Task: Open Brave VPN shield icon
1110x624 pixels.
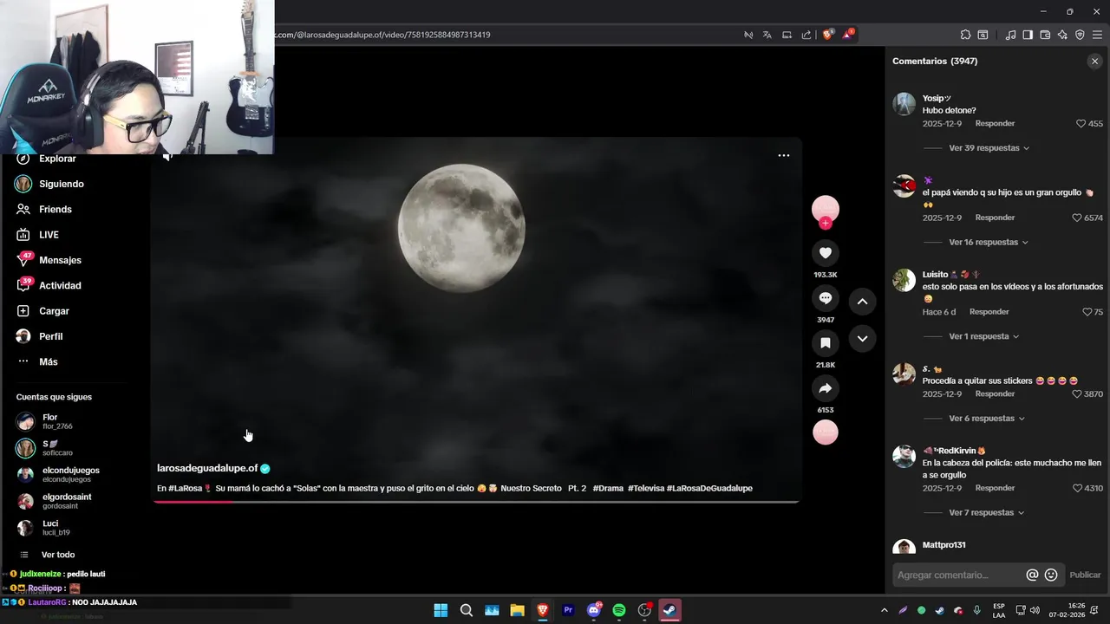Action: tap(1080, 35)
